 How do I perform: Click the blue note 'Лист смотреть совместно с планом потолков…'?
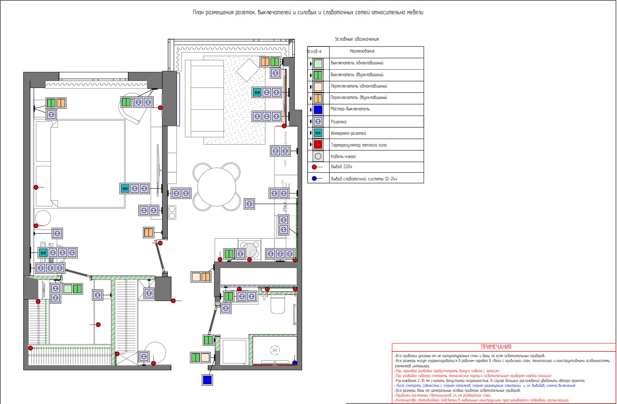(485, 386)
